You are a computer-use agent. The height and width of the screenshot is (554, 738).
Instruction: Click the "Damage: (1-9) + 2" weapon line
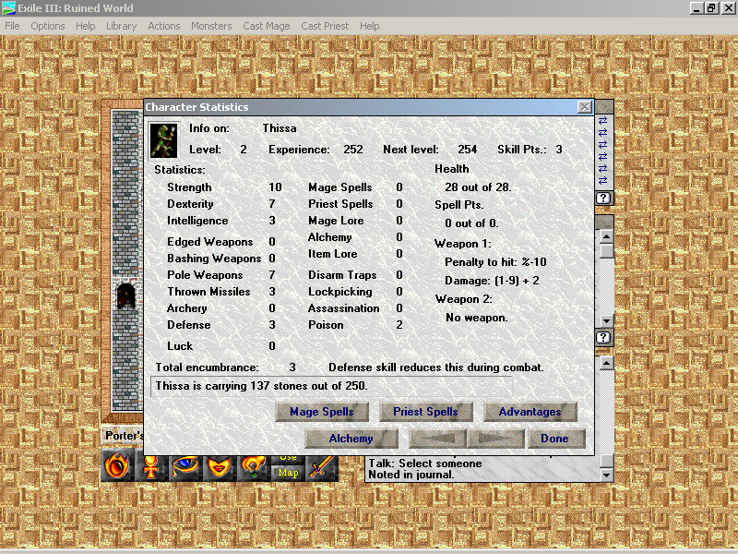[492, 281]
